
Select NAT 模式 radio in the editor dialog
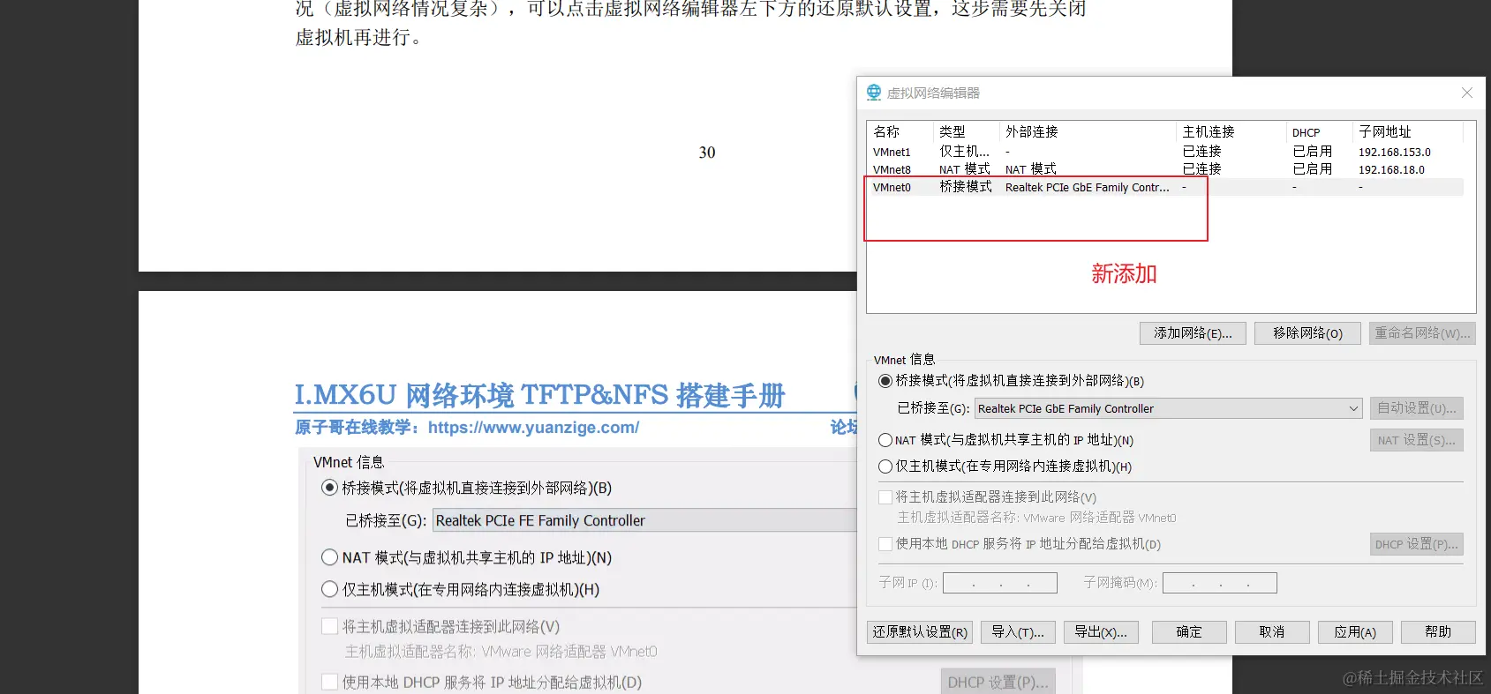point(885,440)
